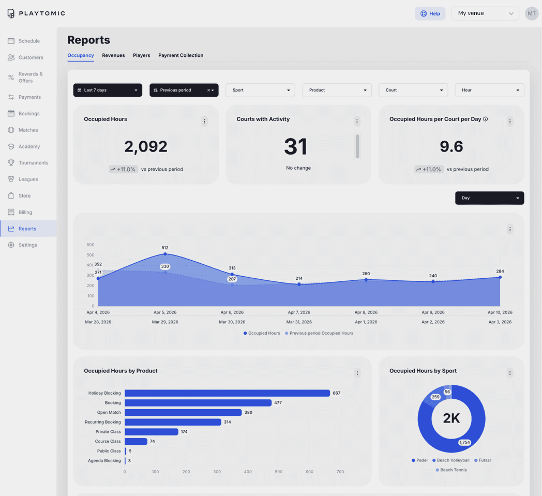This screenshot has width=542, height=496.
Task: Open Settings gear icon in sidebar
Action: [x=11, y=245]
